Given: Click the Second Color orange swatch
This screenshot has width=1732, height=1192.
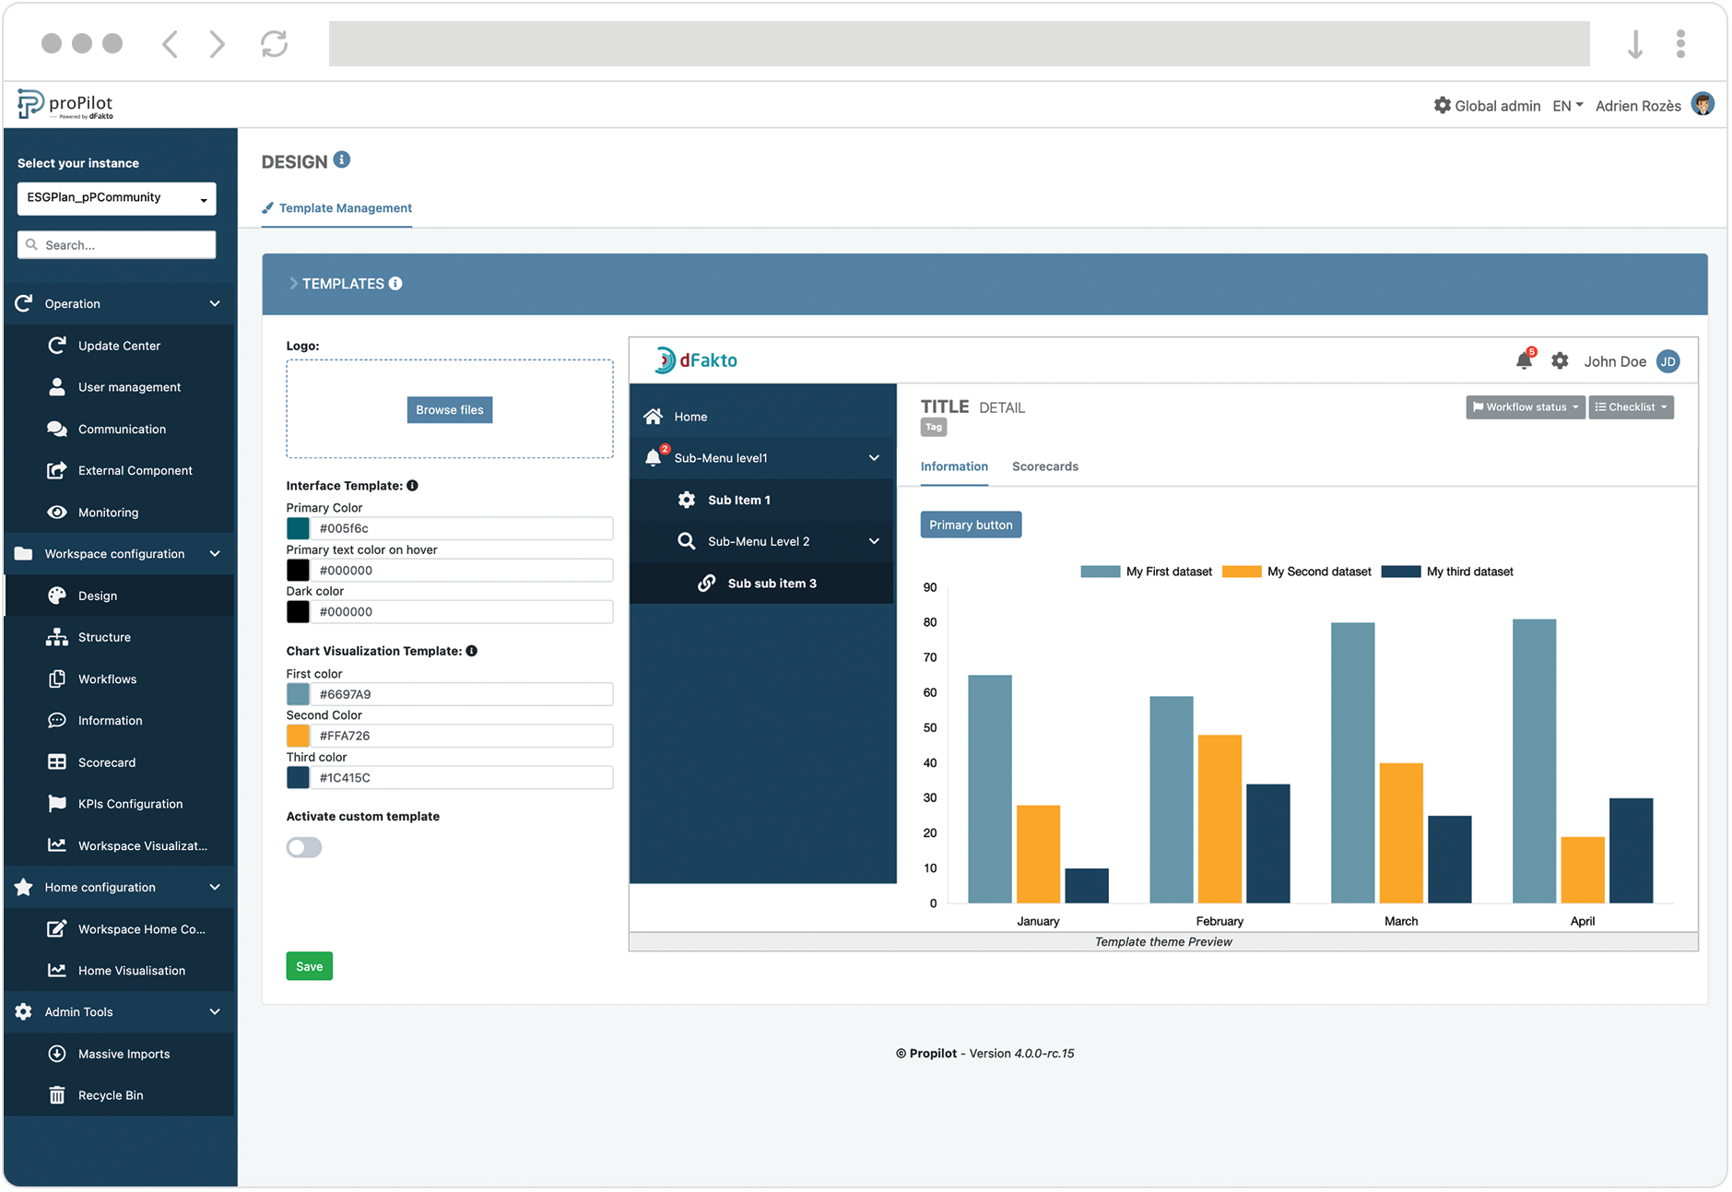Looking at the screenshot, I should click(x=298, y=736).
